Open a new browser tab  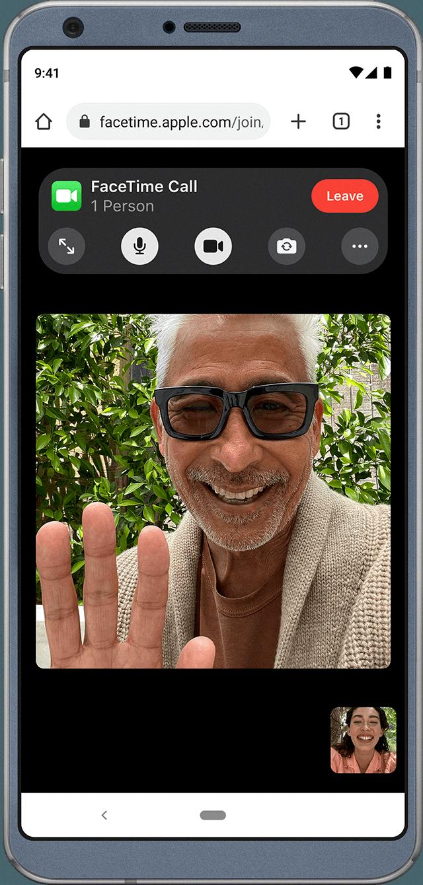point(299,122)
